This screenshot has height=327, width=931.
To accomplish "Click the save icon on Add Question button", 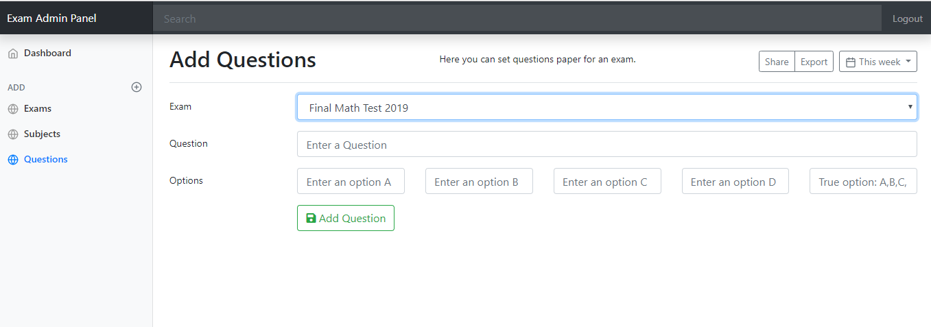I will click(311, 218).
